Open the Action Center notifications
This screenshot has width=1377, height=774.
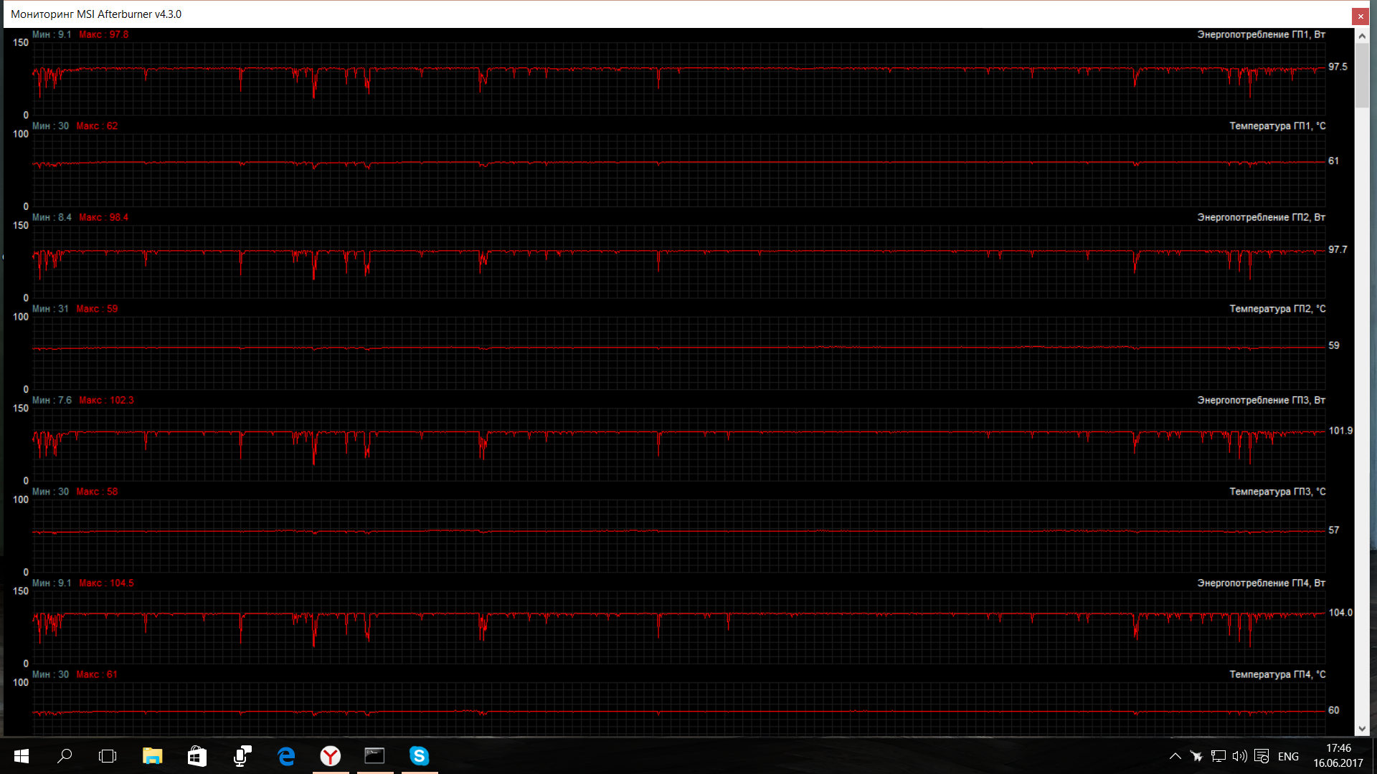(1262, 756)
